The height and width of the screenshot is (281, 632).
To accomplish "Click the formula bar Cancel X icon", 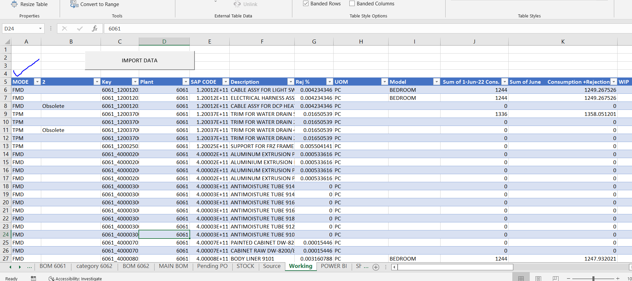I will click(64, 28).
